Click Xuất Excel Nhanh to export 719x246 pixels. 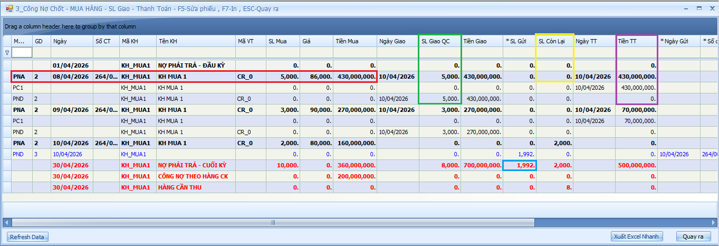[636, 236]
